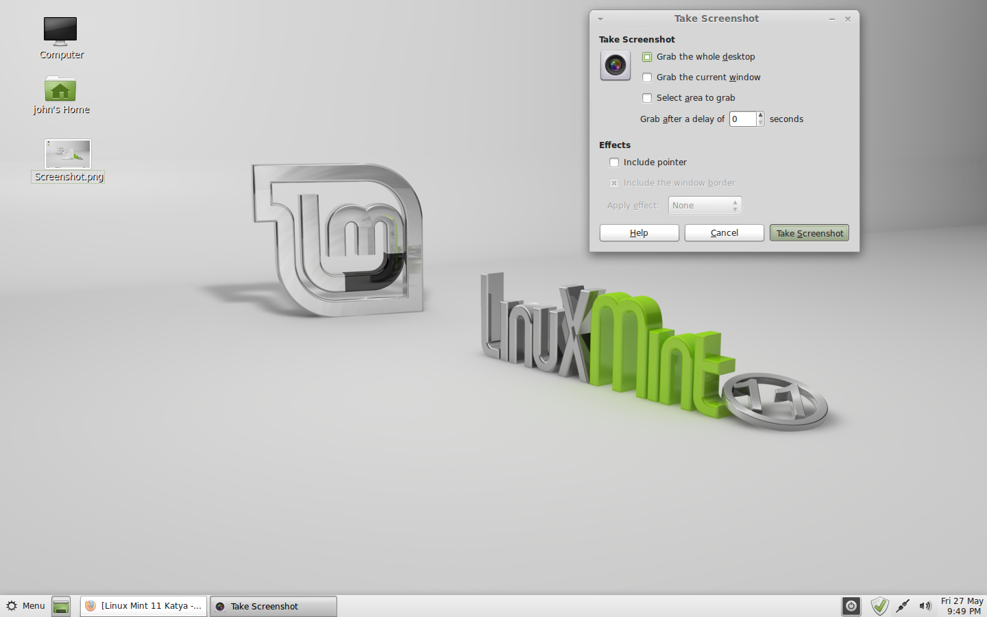Open the Apply effect dropdown

[x=705, y=206]
